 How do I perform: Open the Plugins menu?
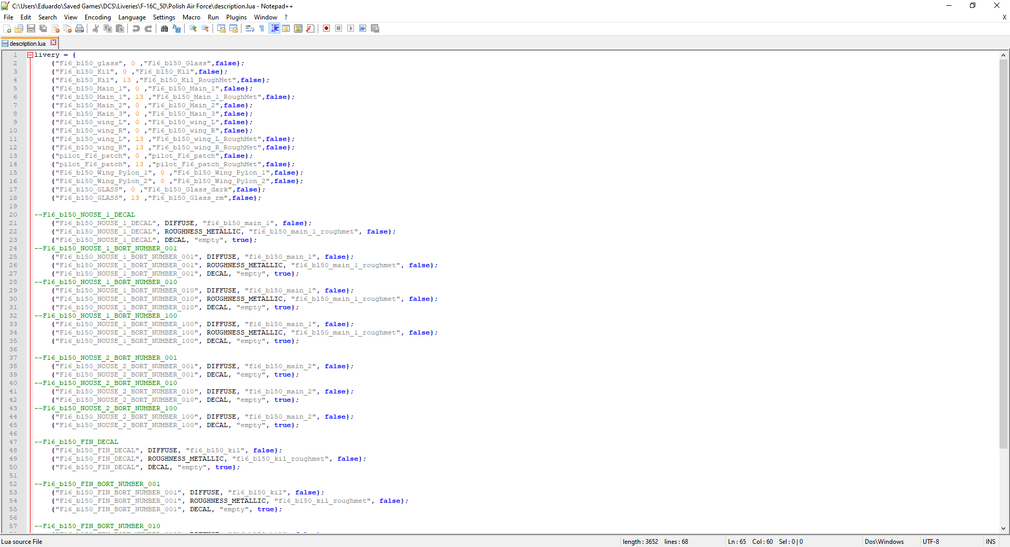pyautogui.click(x=236, y=17)
